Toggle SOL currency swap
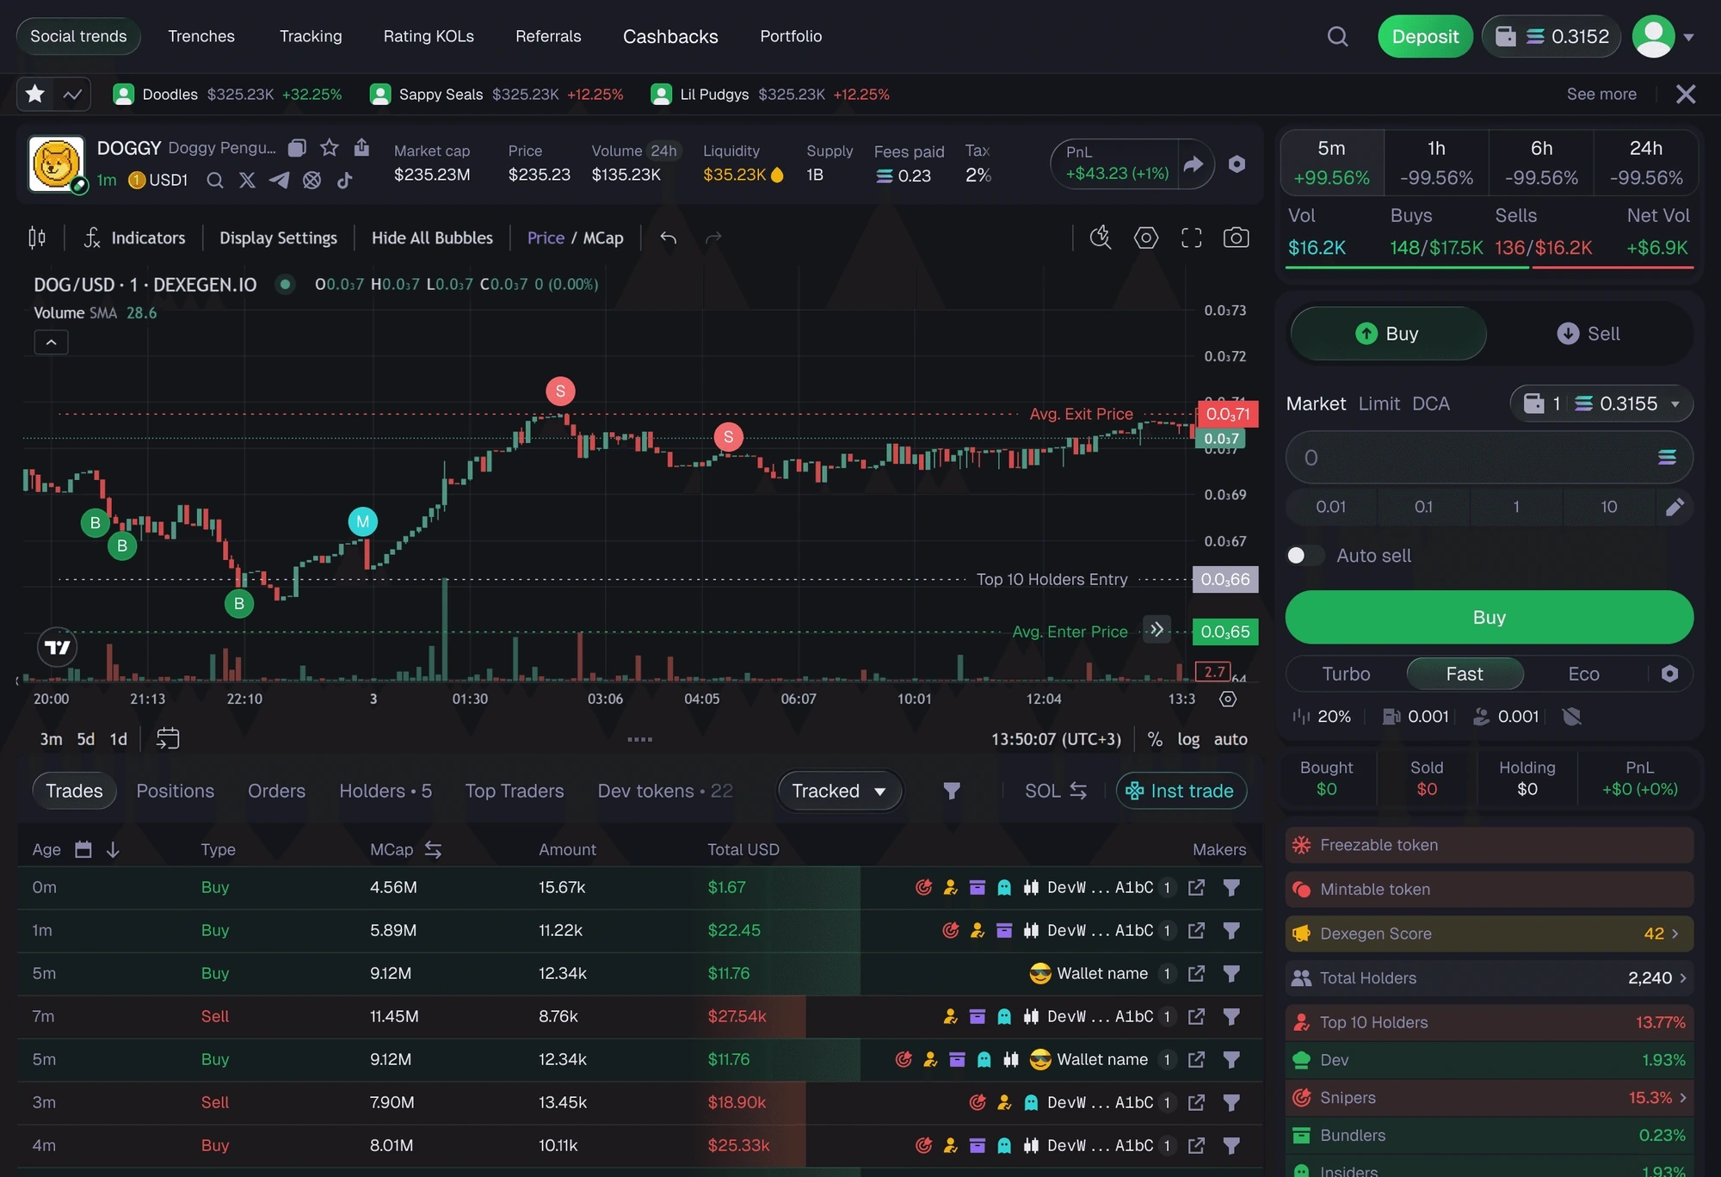Screen dimensions: 1721x1177 1056,791
